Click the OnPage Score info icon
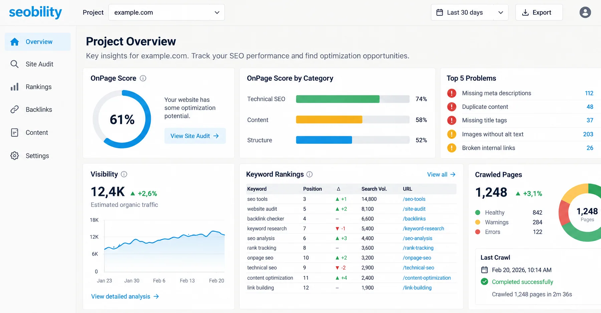Screen dimensions: 601x313 (x=143, y=78)
